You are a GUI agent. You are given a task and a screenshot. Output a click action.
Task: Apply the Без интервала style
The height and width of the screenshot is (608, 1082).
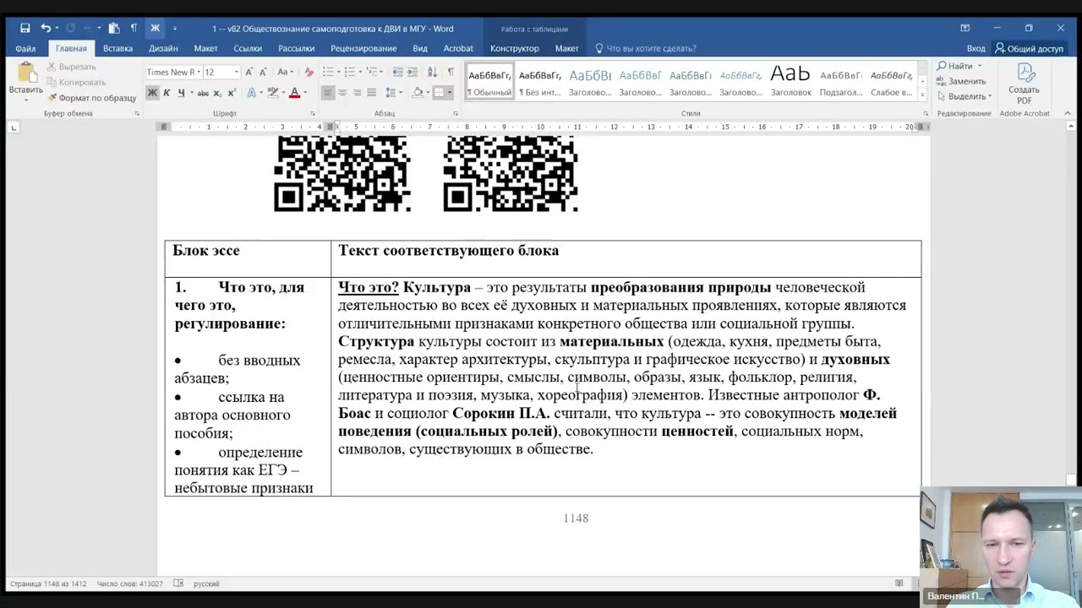(x=539, y=82)
